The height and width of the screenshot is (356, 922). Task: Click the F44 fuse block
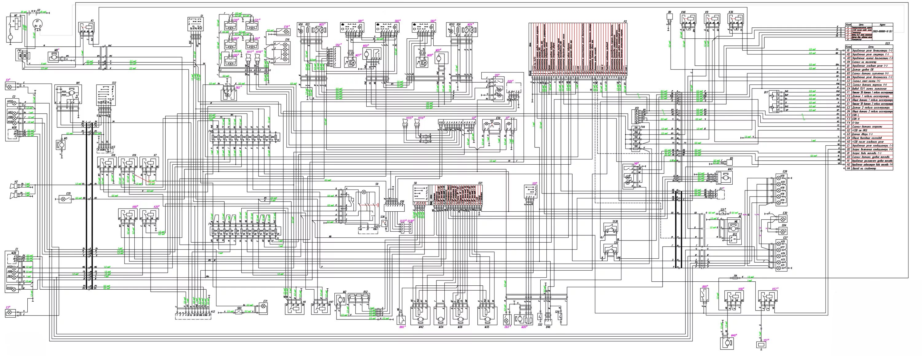tap(636, 139)
